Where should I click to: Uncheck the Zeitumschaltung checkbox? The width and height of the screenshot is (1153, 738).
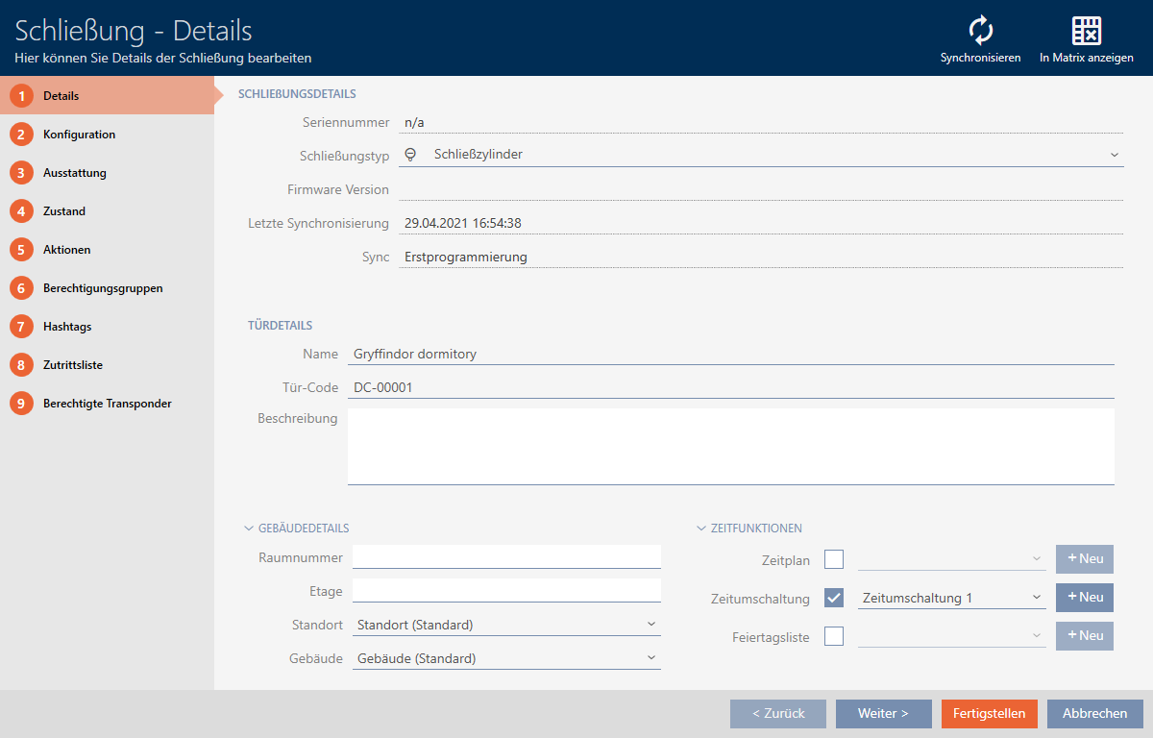pyautogui.click(x=834, y=598)
